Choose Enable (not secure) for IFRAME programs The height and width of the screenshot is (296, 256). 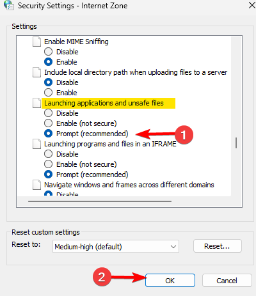pos(48,164)
